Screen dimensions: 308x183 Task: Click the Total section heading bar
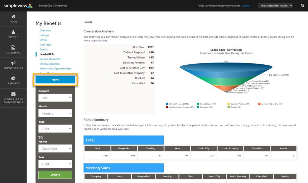tap(123, 140)
